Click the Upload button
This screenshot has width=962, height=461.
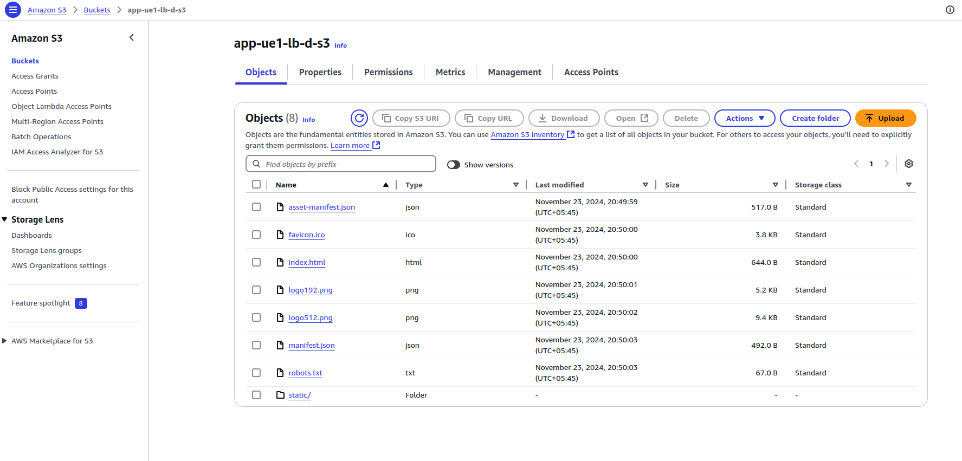point(886,118)
